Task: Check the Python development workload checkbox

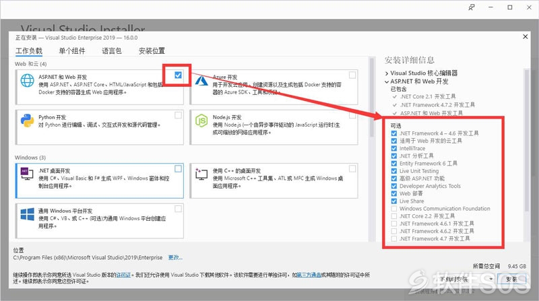Action: pos(178,115)
